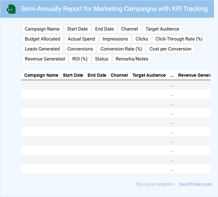This screenshot has height=197, width=218.
Task: Click the Campaign Name table column header
Action: pyautogui.click(x=41, y=75)
